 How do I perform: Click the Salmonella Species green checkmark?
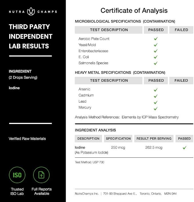pyautogui.click(x=156, y=63)
